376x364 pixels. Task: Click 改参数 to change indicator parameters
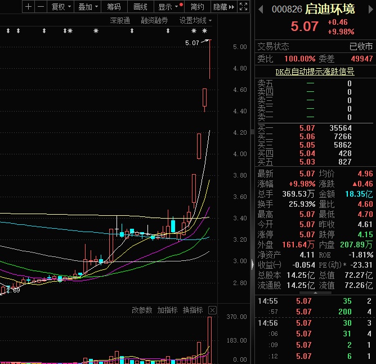(142, 310)
